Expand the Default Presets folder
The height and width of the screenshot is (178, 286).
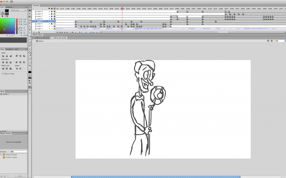coord(1,155)
